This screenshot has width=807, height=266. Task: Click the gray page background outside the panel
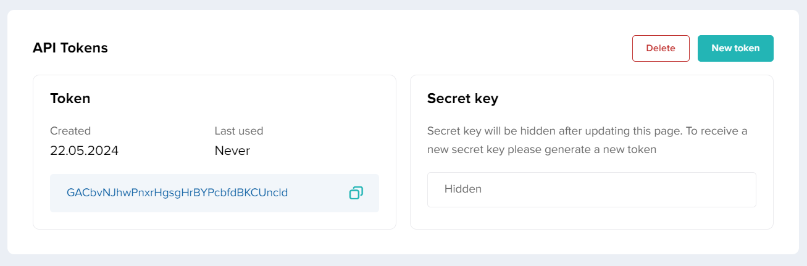click(401, 260)
